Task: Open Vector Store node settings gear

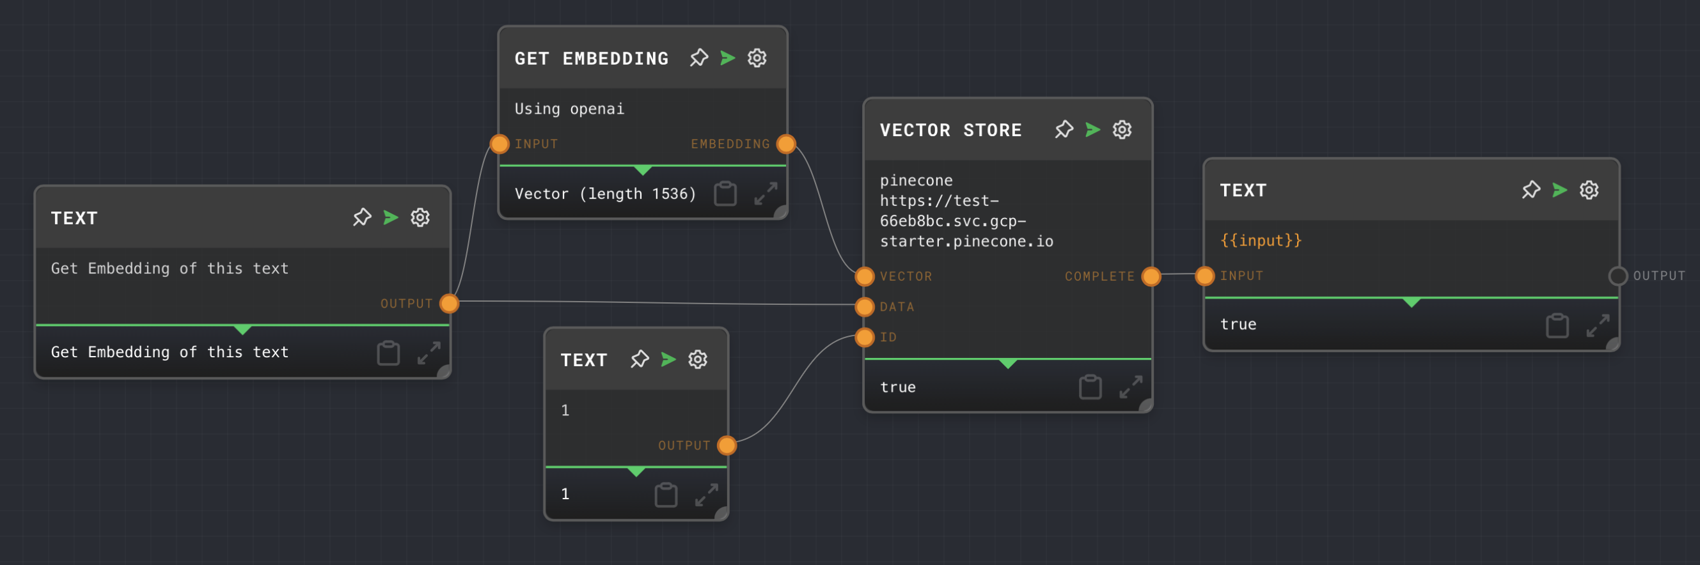Action: tap(1122, 130)
